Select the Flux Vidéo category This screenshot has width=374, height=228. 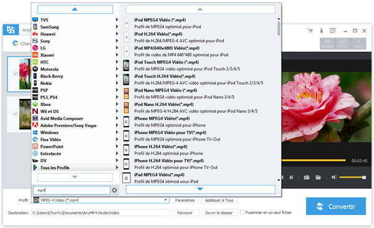click(75, 140)
